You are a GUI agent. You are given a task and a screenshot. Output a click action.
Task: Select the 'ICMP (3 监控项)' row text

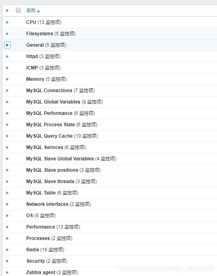43,68
